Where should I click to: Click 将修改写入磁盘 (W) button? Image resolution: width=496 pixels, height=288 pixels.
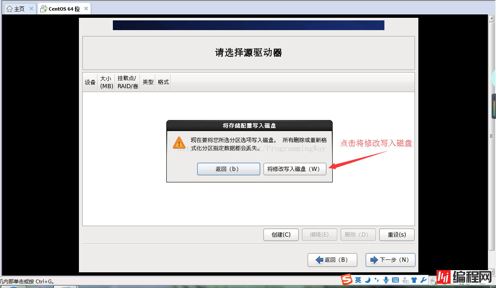pyautogui.click(x=294, y=169)
